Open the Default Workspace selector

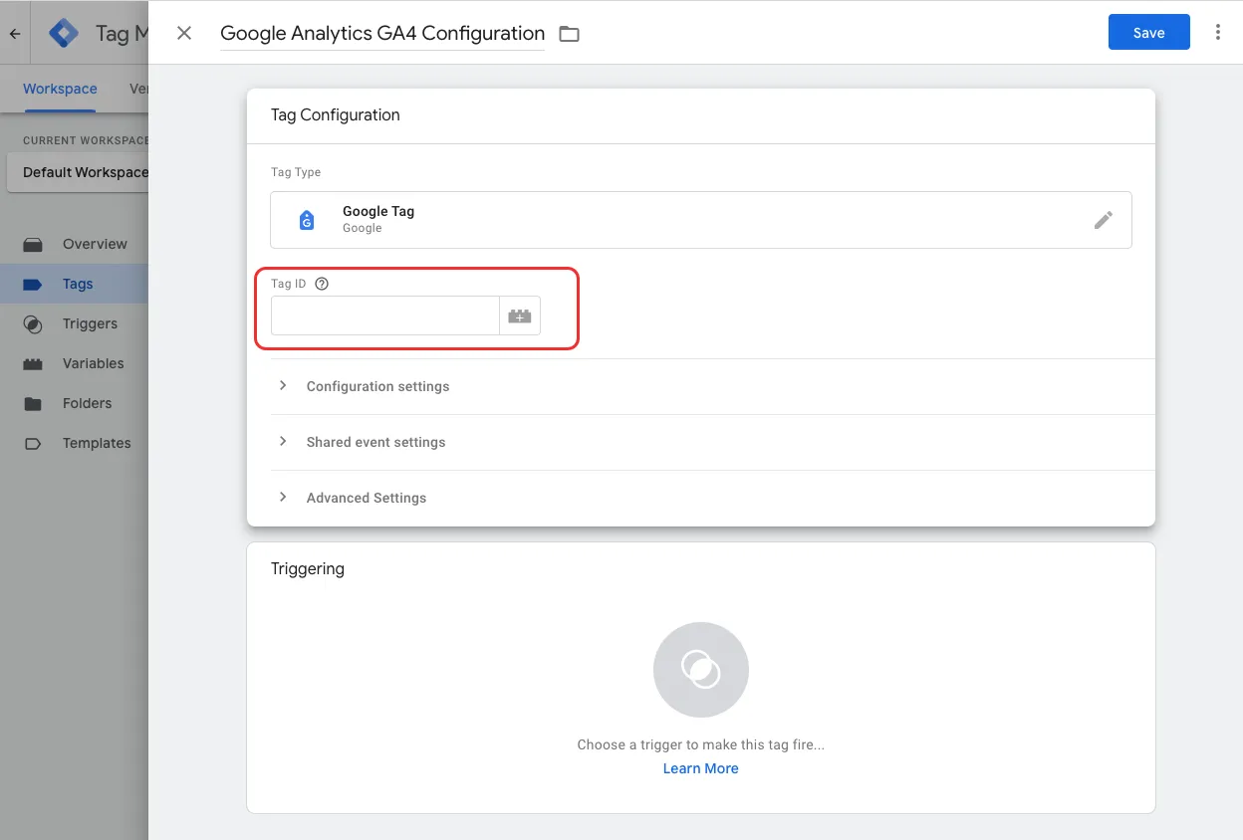tap(78, 172)
